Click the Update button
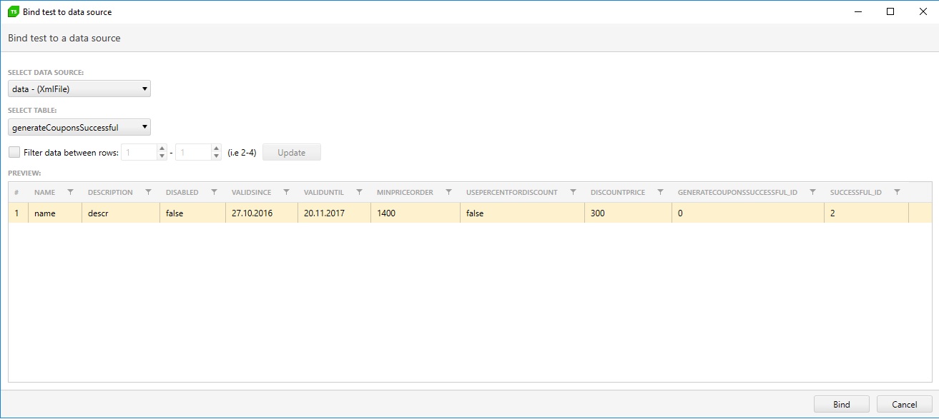The image size is (939, 419). click(x=291, y=152)
